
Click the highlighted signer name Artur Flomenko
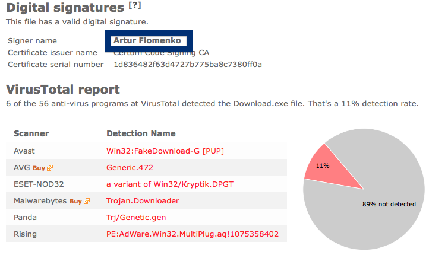pyautogui.click(x=147, y=40)
